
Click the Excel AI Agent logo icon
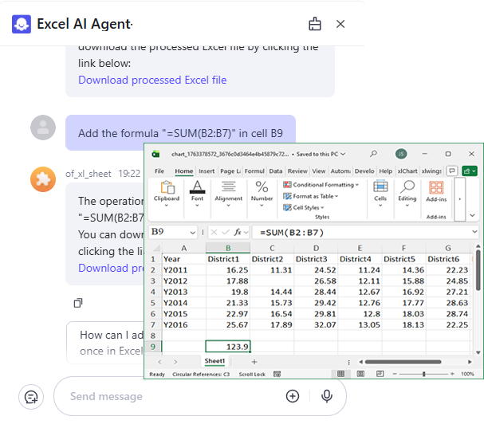22,24
